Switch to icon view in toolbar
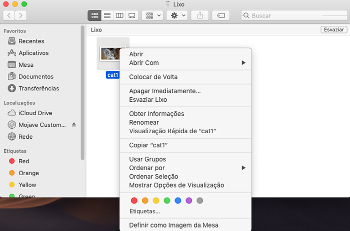The height and width of the screenshot is (231, 350). click(94, 15)
